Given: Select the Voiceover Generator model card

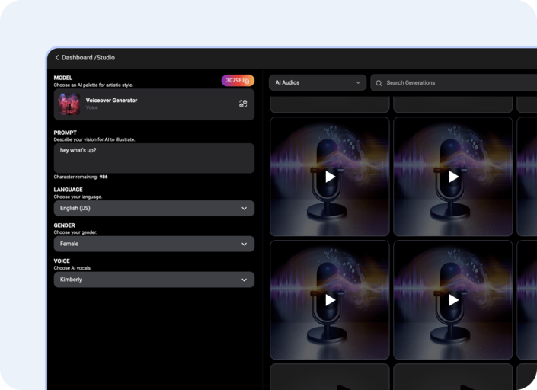Looking at the screenshot, I should (154, 104).
